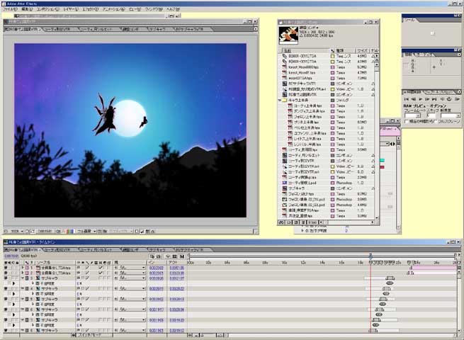Toggle hide shy layers button in timeline

pyautogui.click(x=168, y=256)
